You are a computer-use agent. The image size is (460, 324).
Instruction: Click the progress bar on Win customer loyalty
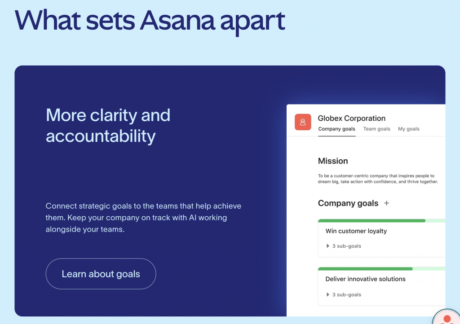click(x=371, y=220)
